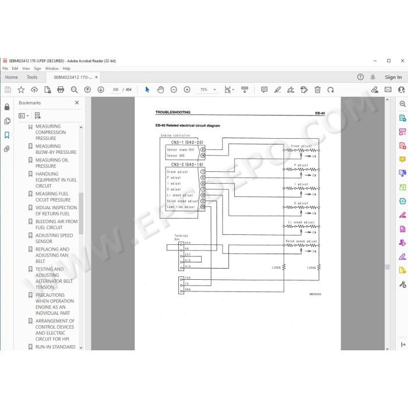Toggle the Page Thumbnails panel
This screenshot has width=408, height=408.
point(7,121)
